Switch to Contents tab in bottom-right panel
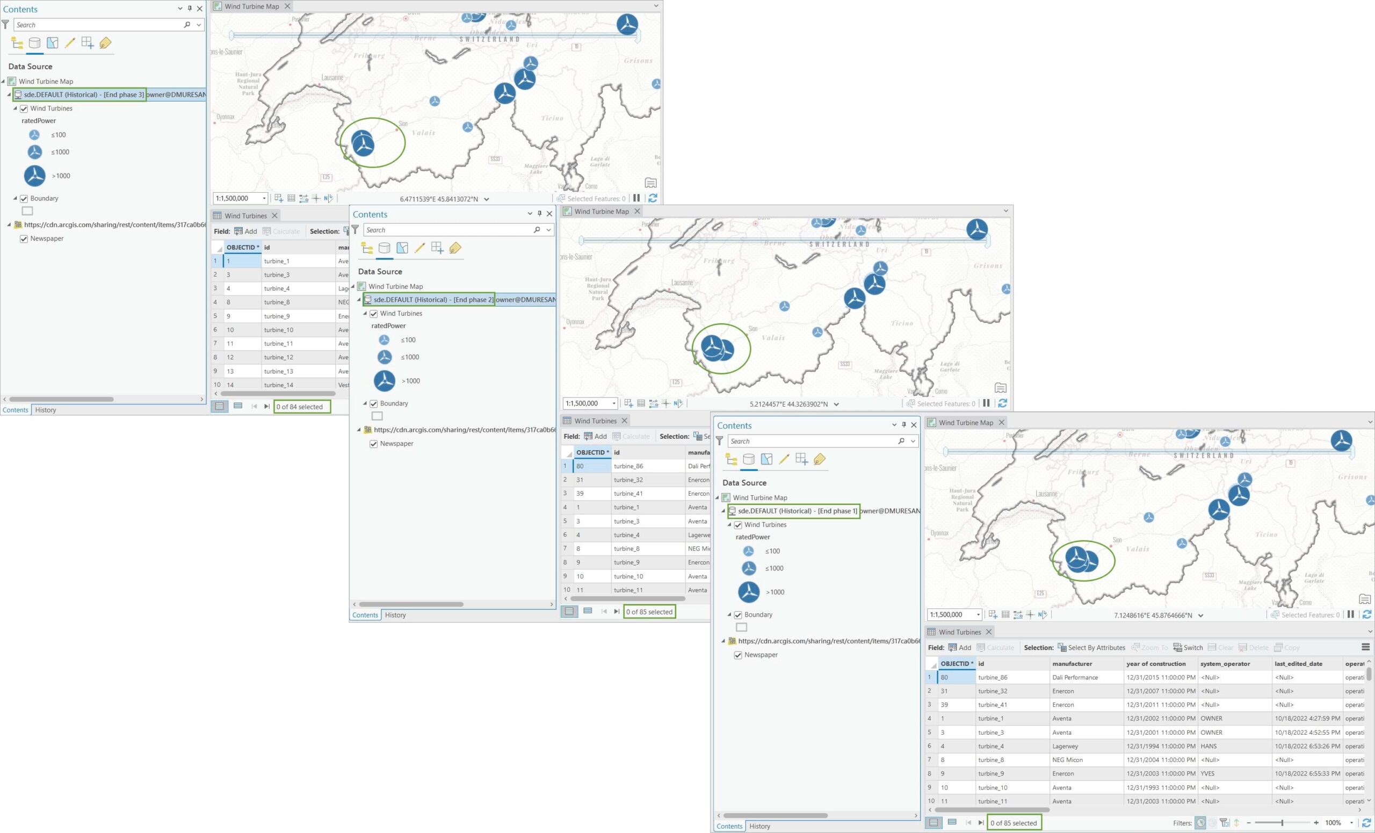The width and height of the screenshot is (1375, 833). click(x=730, y=825)
